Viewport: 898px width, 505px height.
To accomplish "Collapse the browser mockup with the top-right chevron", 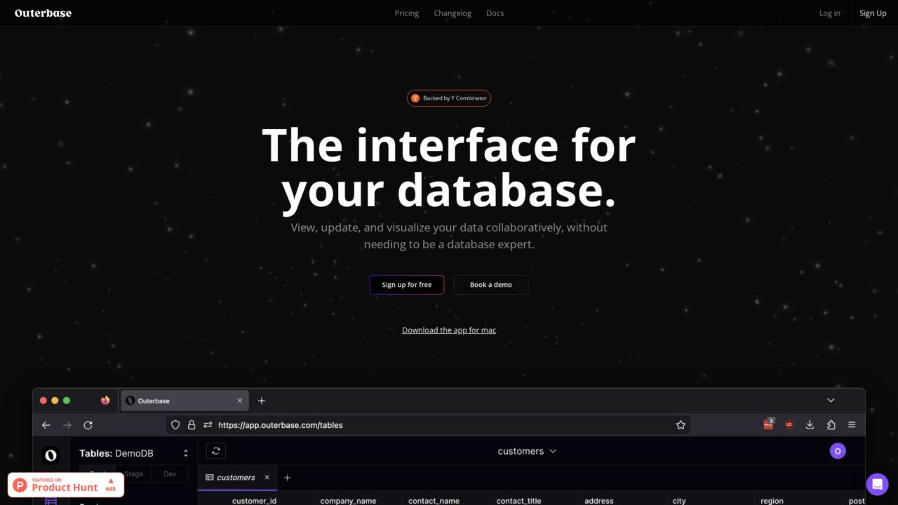I will point(831,400).
